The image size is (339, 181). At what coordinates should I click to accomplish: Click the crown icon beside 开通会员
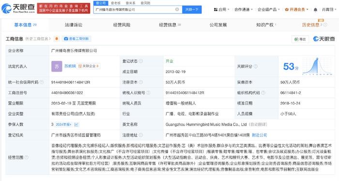pos(287,10)
